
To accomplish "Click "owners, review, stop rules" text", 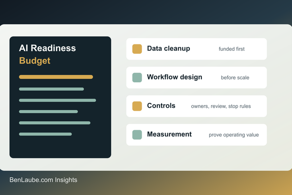I will (221, 106).
